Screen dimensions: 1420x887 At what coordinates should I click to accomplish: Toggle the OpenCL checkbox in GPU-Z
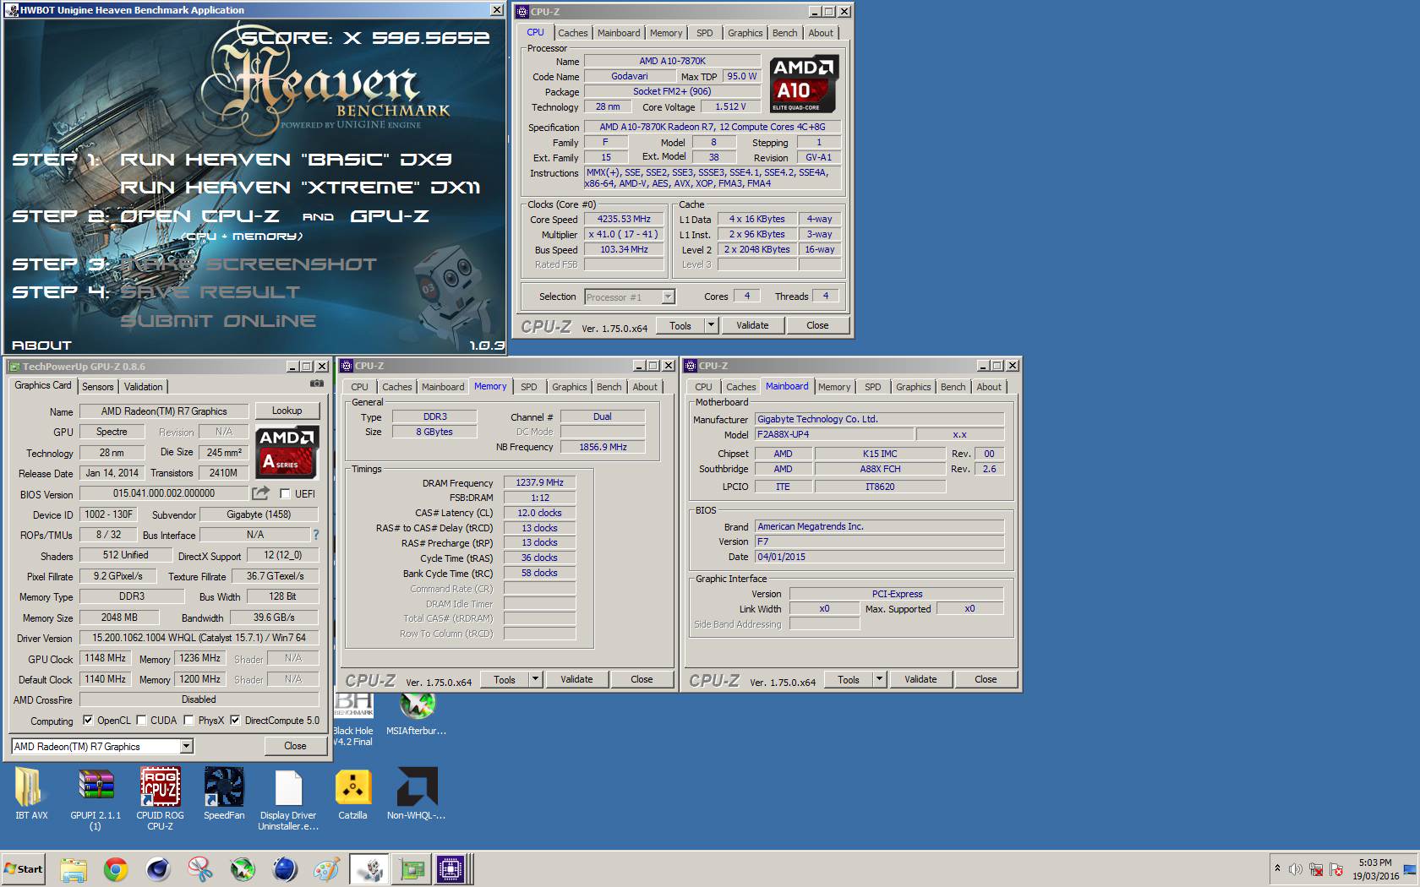coord(88,721)
